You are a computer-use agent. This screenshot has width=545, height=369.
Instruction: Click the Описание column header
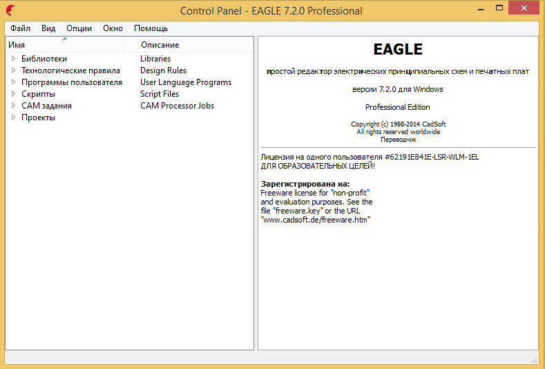click(159, 45)
